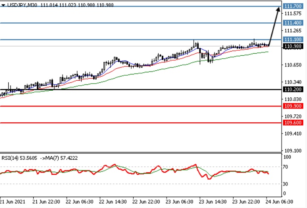
Task: Click the chart menu triangle beside USDJPY,M30
Action: [x=3, y=5]
